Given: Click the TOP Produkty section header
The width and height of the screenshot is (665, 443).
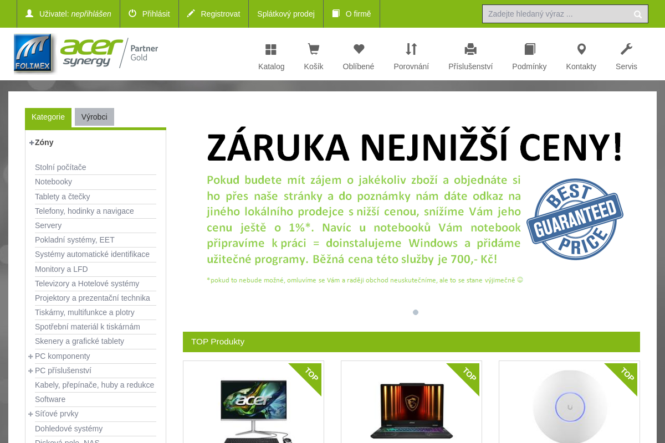Looking at the screenshot, I should (x=411, y=342).
